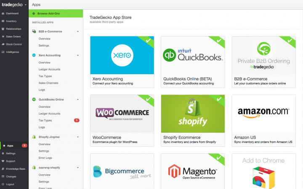
Task: Click the Intelligence chart icon
Action: 3,52
